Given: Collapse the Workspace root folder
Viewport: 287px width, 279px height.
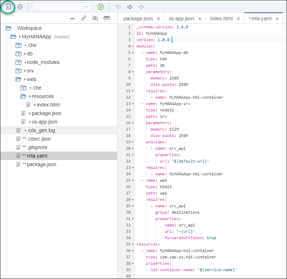Looking at the screenshot, I should click(x=9, y=28).
